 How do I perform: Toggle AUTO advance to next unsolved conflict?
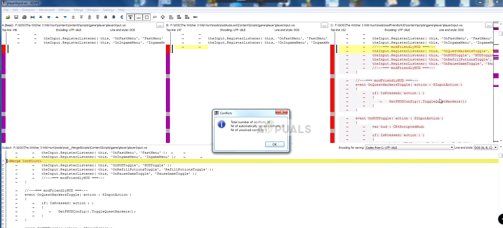pos(130,17)
